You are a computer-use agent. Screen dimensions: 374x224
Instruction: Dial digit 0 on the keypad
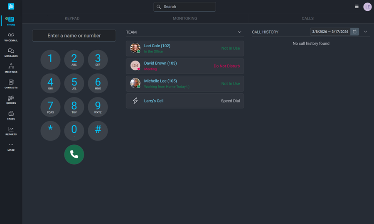pos(74,131)
